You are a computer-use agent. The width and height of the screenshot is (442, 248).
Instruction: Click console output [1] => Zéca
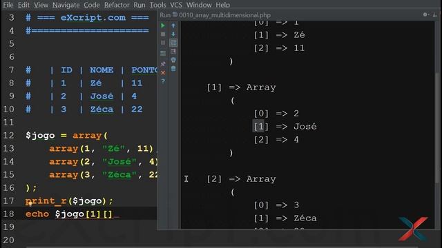click(x=285, y=218)
